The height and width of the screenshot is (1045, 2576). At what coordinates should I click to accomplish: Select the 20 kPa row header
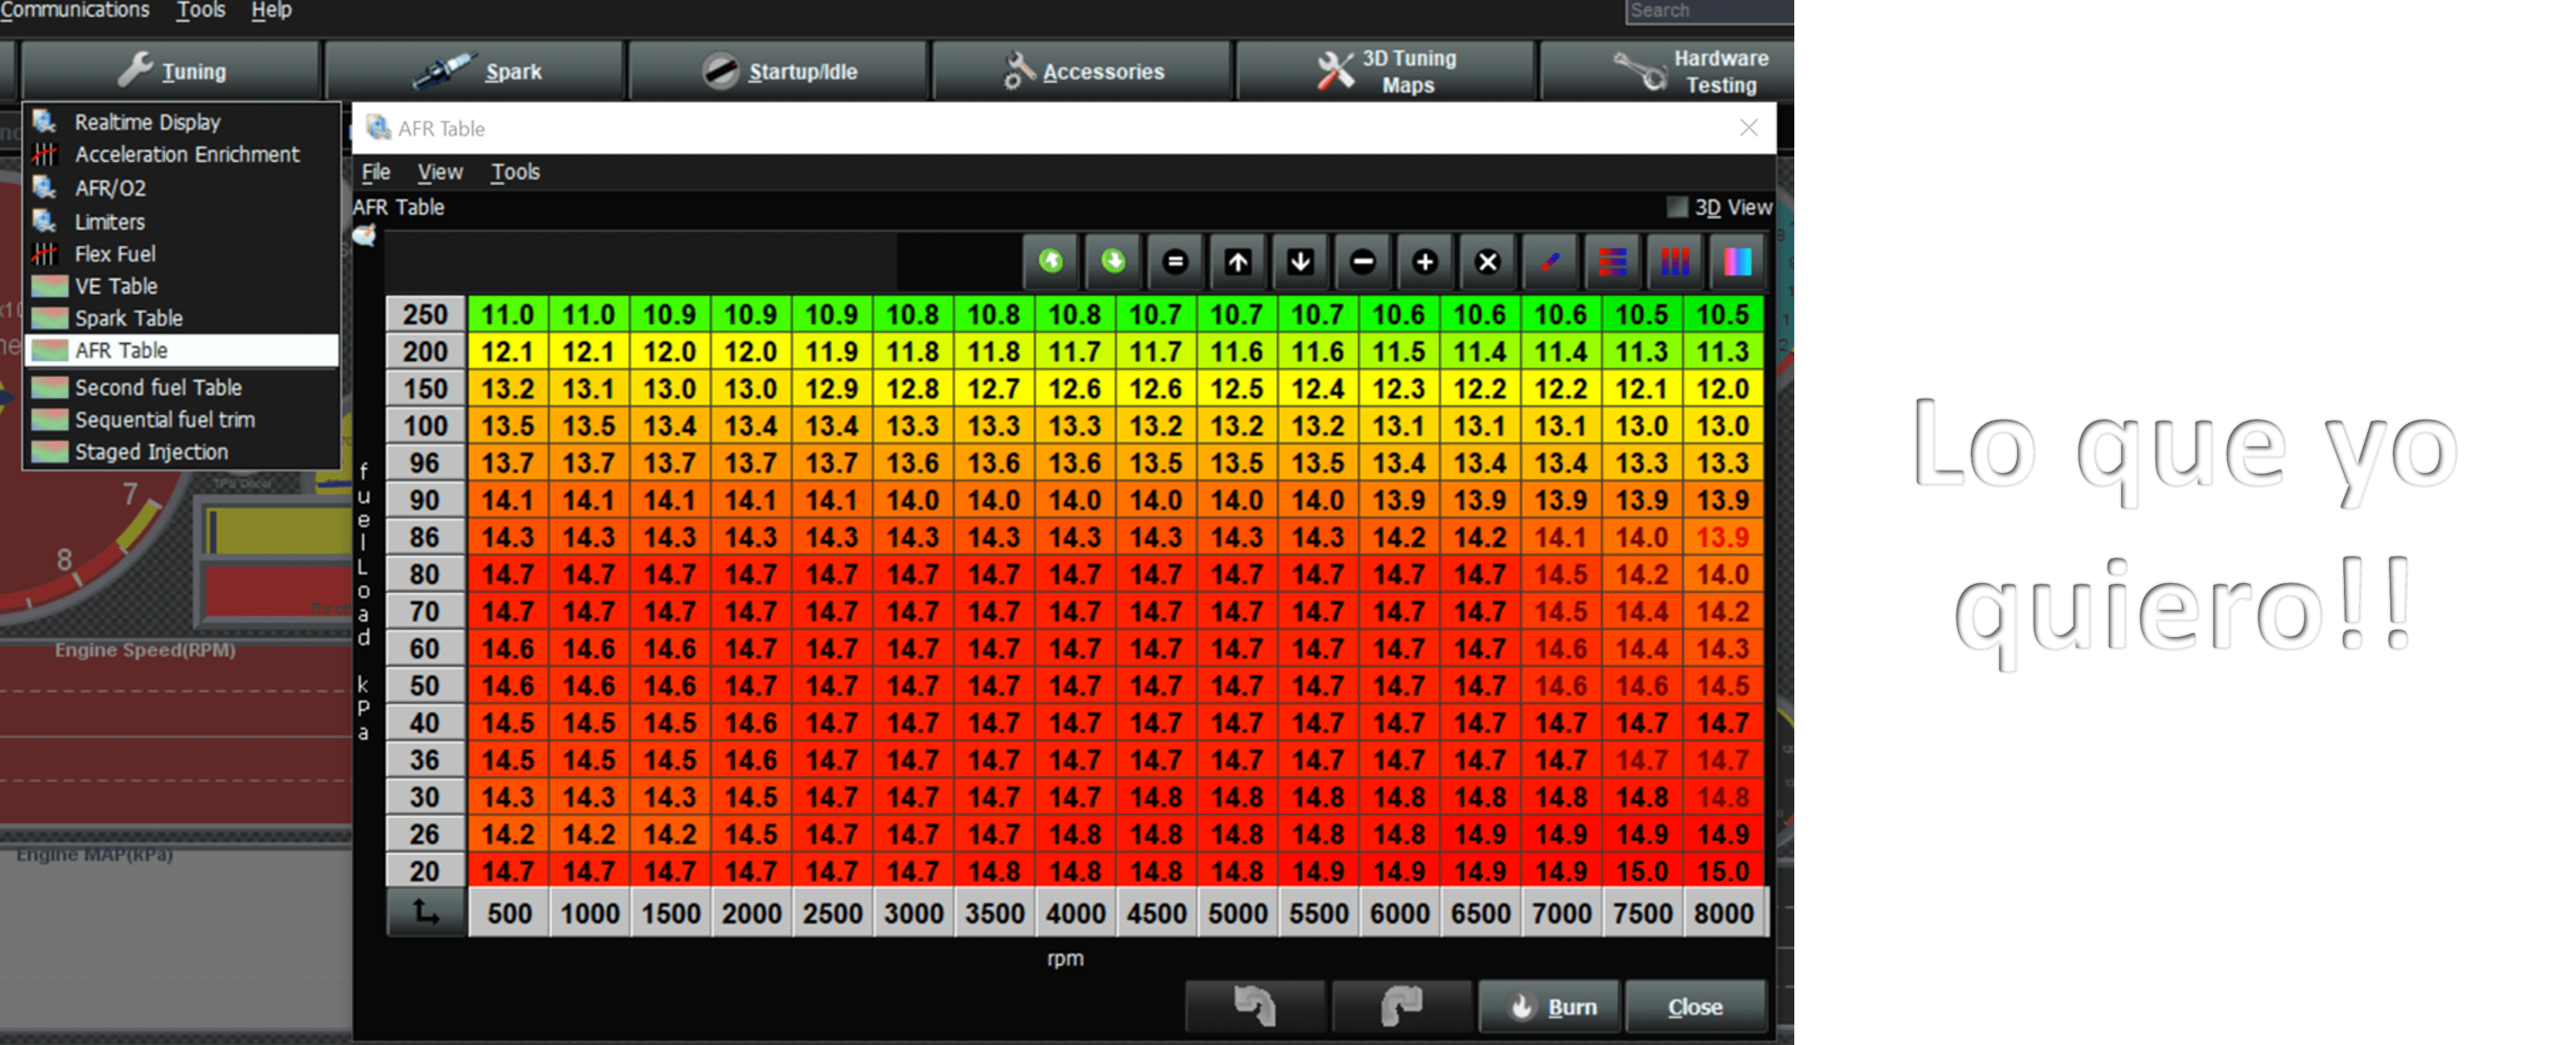(x=426, y=871)
